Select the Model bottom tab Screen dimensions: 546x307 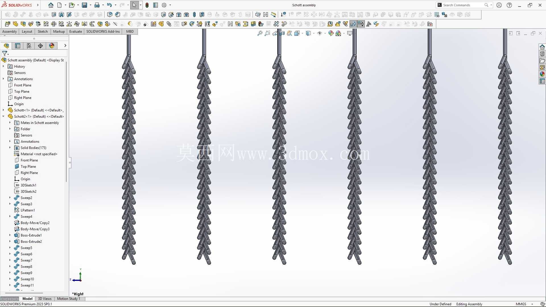(27, 299)
